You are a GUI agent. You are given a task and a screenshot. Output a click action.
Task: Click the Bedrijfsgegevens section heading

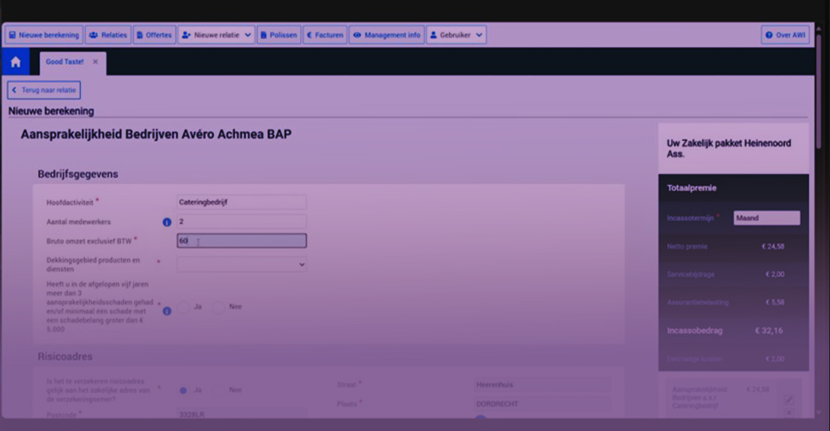click(78, 174)
